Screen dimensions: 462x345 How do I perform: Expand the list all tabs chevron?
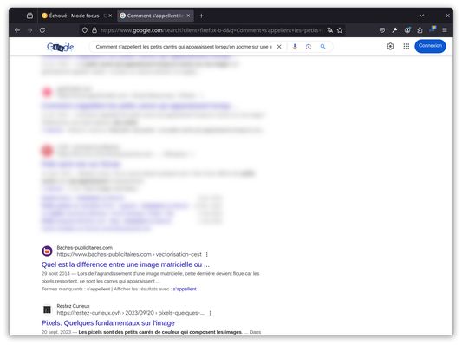(421, 16)
